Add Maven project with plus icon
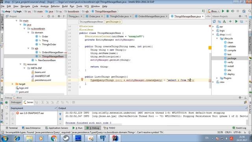252x142 pixels. pyautogui.click(x=230, y=21)
